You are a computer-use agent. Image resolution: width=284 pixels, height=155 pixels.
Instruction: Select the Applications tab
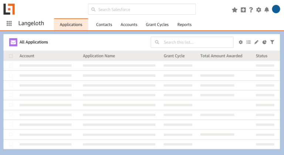click(71, 24)
